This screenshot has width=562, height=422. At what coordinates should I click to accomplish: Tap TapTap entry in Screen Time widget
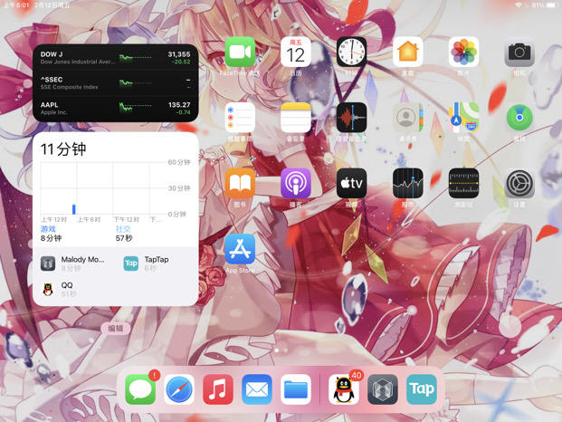[147, 264]
